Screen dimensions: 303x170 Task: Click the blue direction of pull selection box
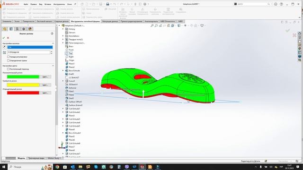point(30,47)
